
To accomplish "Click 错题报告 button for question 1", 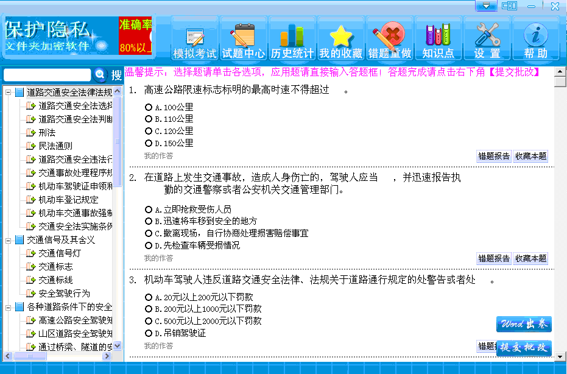I will [493, 157].
